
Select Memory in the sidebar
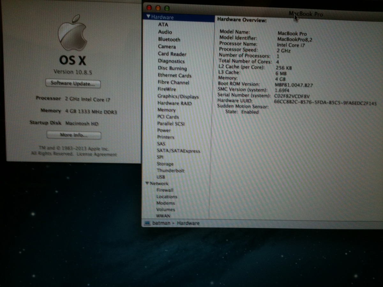tap(166, 110)
